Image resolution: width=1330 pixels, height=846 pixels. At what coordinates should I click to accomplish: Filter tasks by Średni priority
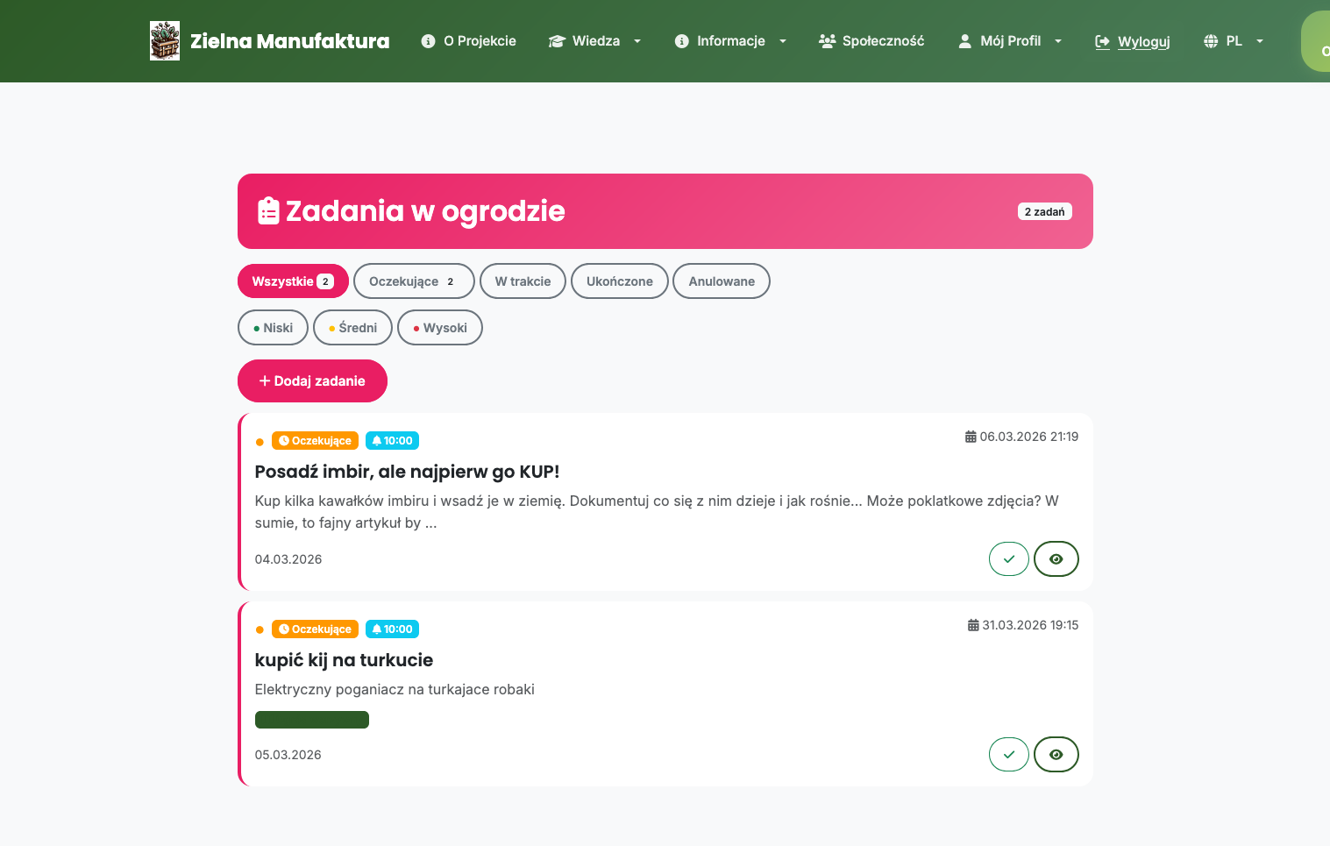coord(352,328)
